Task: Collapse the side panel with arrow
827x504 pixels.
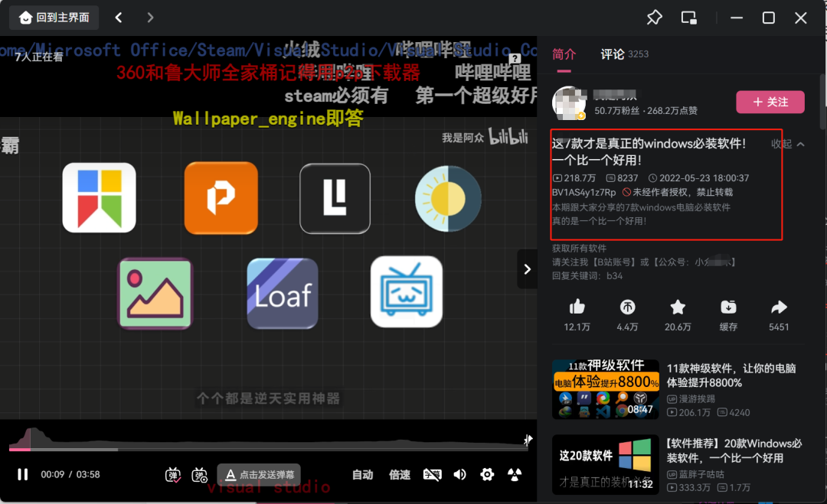Action: (527, 270)
